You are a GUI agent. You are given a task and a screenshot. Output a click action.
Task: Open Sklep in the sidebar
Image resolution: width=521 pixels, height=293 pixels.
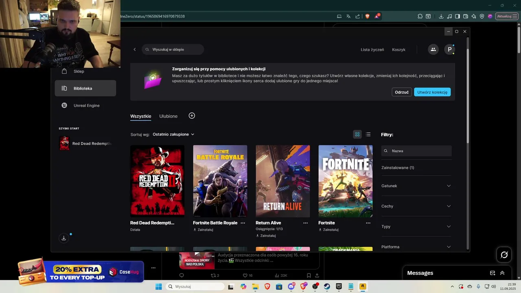pos(85,71)
